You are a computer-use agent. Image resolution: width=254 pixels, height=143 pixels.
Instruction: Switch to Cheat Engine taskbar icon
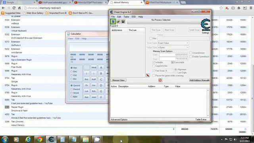click(51, 139)
